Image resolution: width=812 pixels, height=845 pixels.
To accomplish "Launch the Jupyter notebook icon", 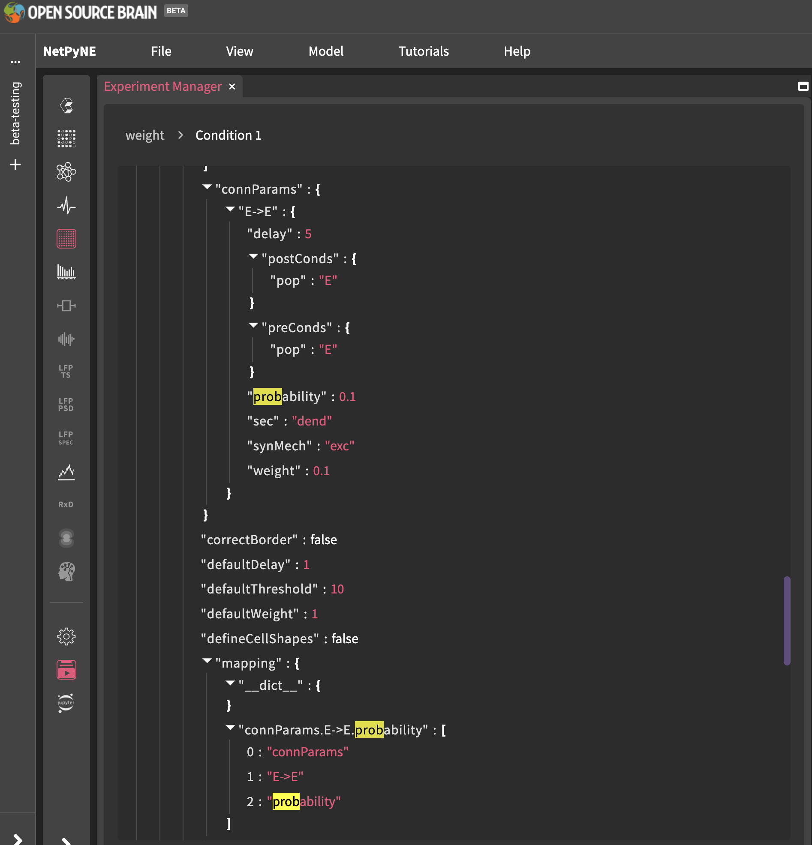I will (x=66, y=703).
